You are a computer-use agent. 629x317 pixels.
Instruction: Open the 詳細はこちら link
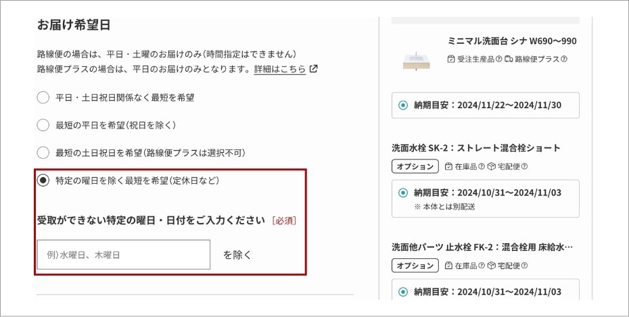(x=280, y=69)
